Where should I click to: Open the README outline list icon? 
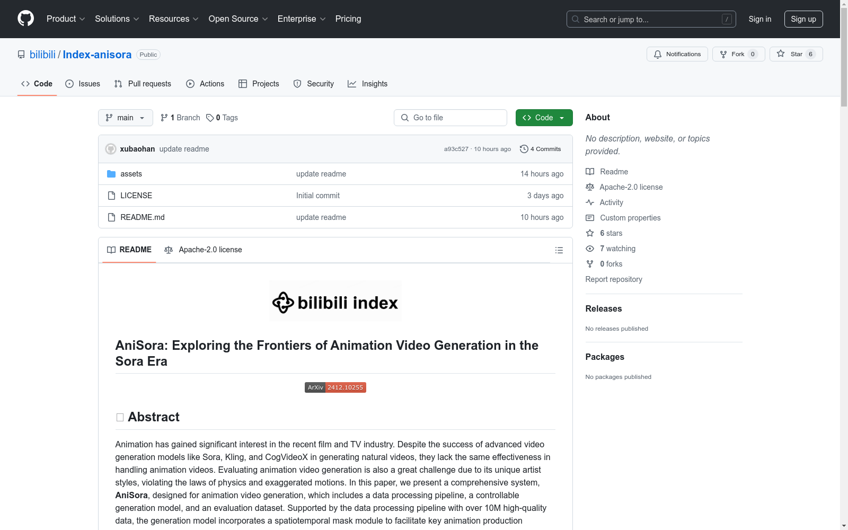559,250
